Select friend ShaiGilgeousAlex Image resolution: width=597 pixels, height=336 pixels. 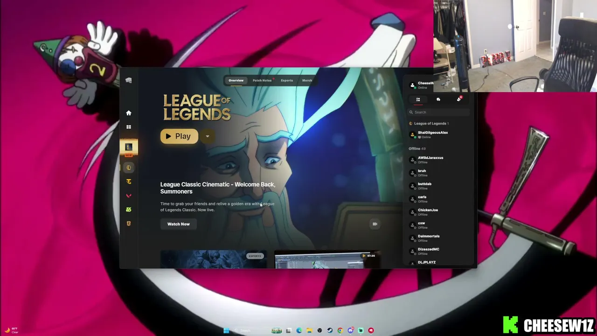pyautogui.click(x=439, y=135)
